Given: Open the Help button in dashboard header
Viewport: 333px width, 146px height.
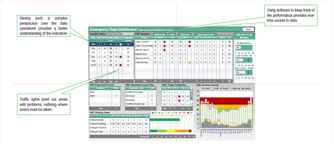Looking at the screenshot, I should 248,29.
